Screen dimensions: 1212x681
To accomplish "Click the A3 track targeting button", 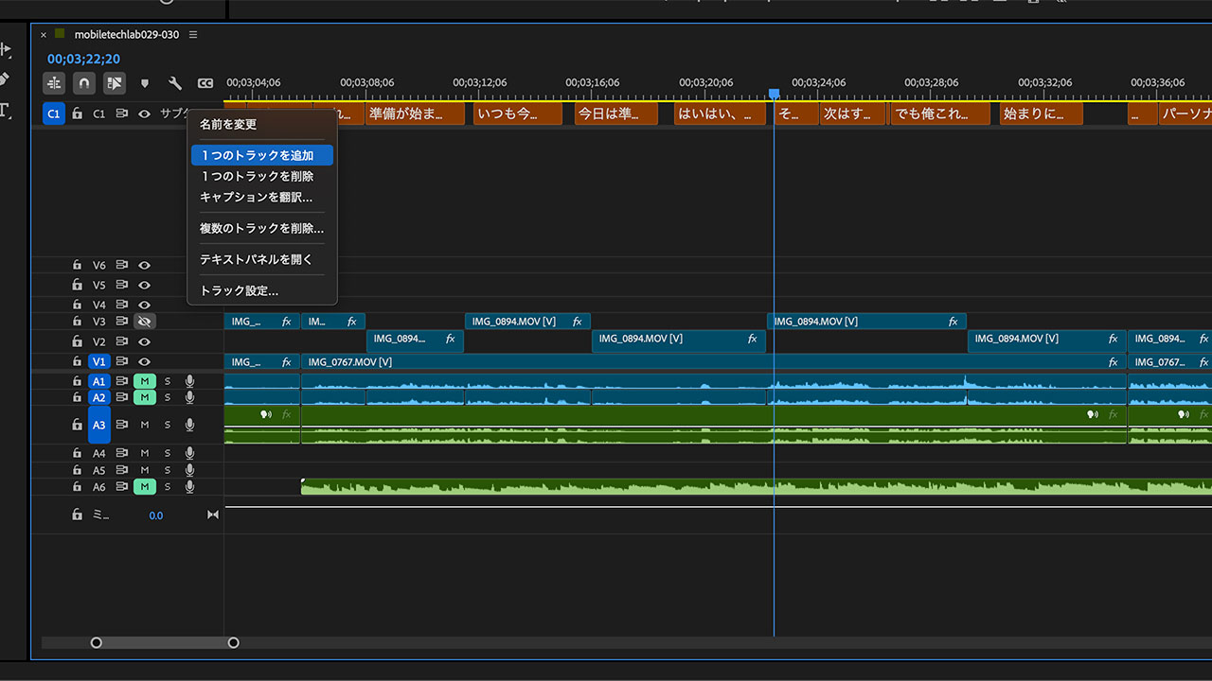I will [x=99, y=426].
